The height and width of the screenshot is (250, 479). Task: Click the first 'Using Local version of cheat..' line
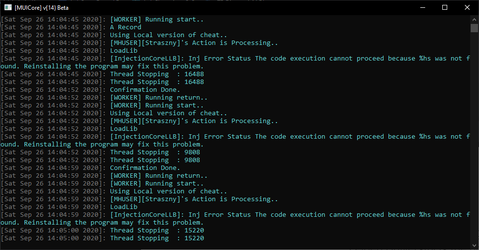tap(114, 35)
